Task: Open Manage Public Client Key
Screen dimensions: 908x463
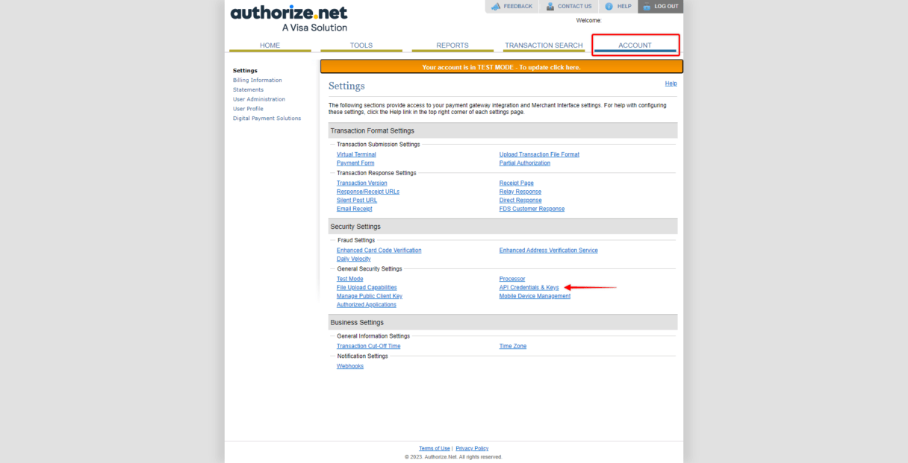Action: 370,297
